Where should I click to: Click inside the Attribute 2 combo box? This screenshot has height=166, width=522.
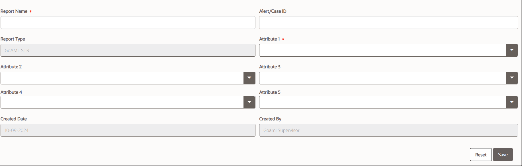122,78
